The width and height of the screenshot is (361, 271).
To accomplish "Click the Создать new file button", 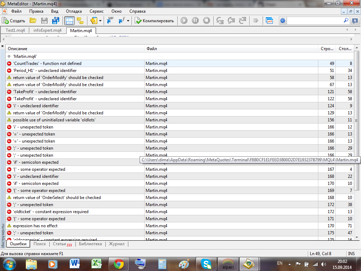I will pos(13,21).
